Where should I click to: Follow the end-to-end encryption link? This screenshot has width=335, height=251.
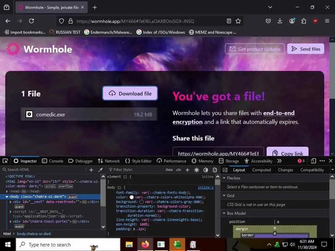coord(234,117)
